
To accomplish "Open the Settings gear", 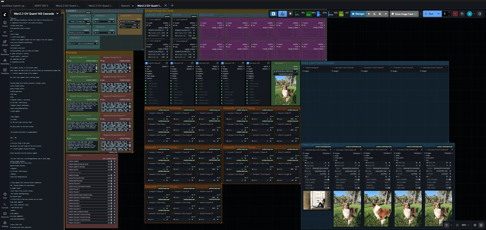I will [5, 224].
